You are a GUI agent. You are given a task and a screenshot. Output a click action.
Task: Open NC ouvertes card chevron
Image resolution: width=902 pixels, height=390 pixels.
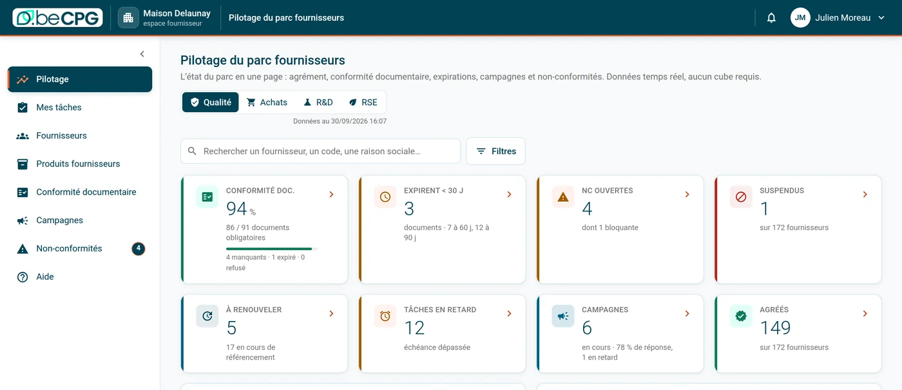tap(687, 194)
